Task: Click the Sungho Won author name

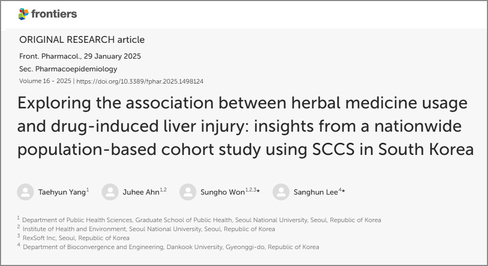Action: [x=222, y=192]
